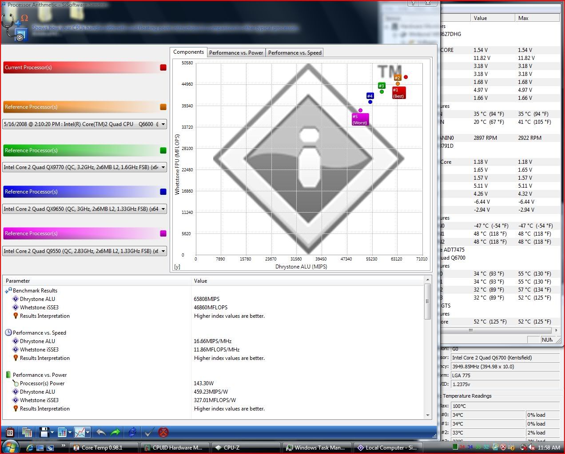Click the Help question mark button in title bar

(x=414, y=3)
